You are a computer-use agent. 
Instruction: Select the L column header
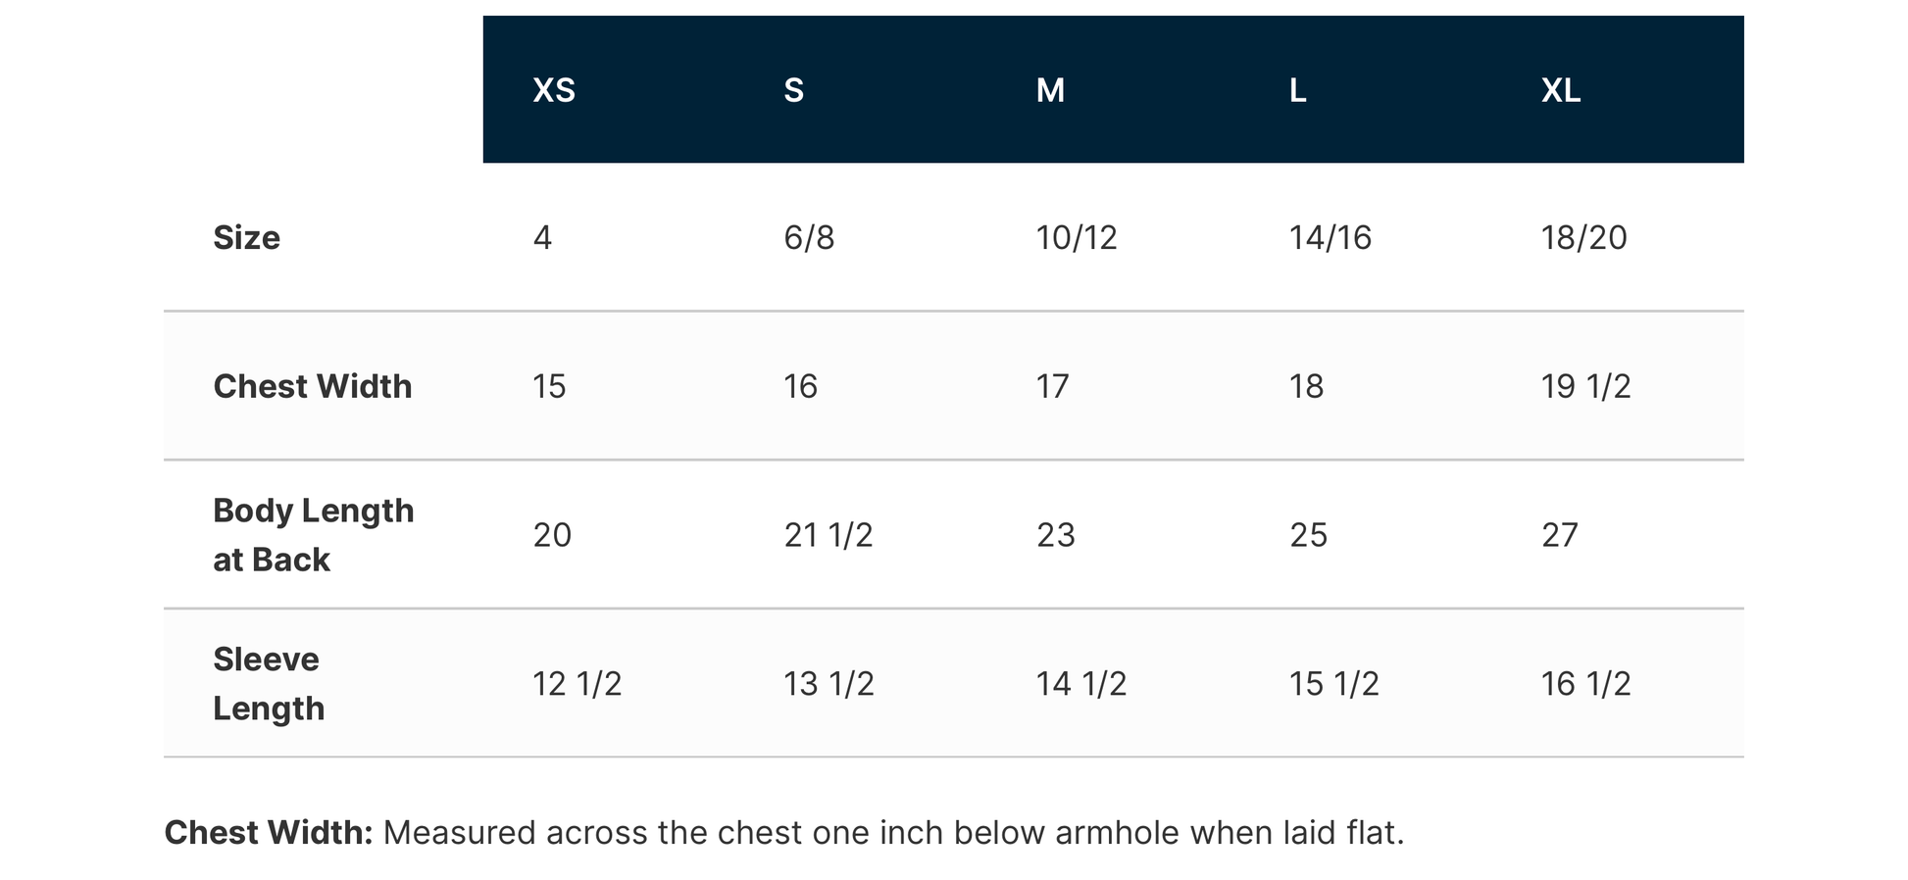pyautogui.click(x=1297, y=90)
